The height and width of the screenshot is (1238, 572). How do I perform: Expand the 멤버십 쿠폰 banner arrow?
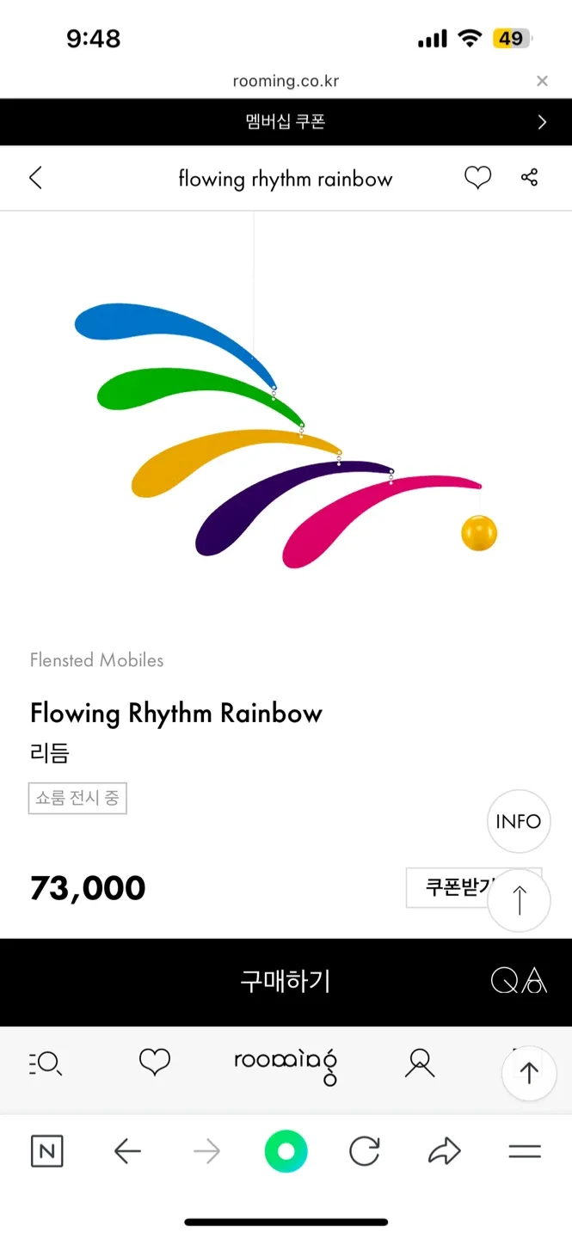pyautogui.click(x=542, y=122)
